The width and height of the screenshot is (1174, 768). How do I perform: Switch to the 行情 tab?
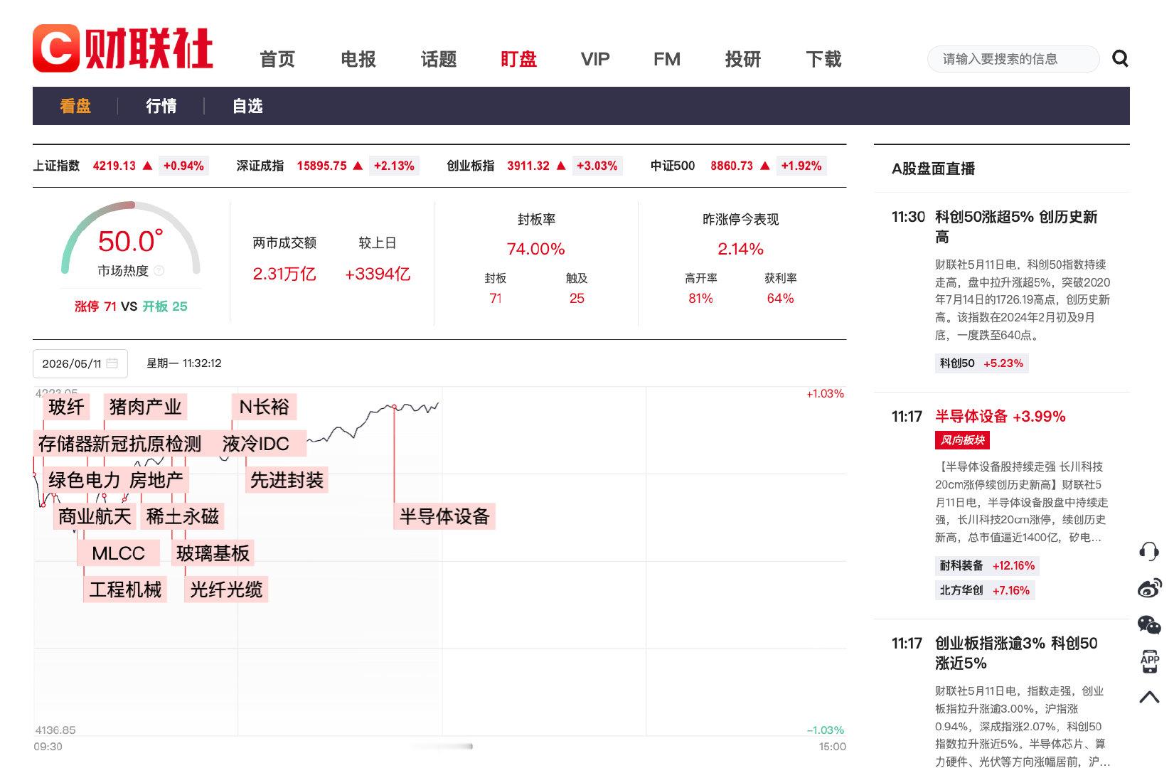(x=161, y=106)
